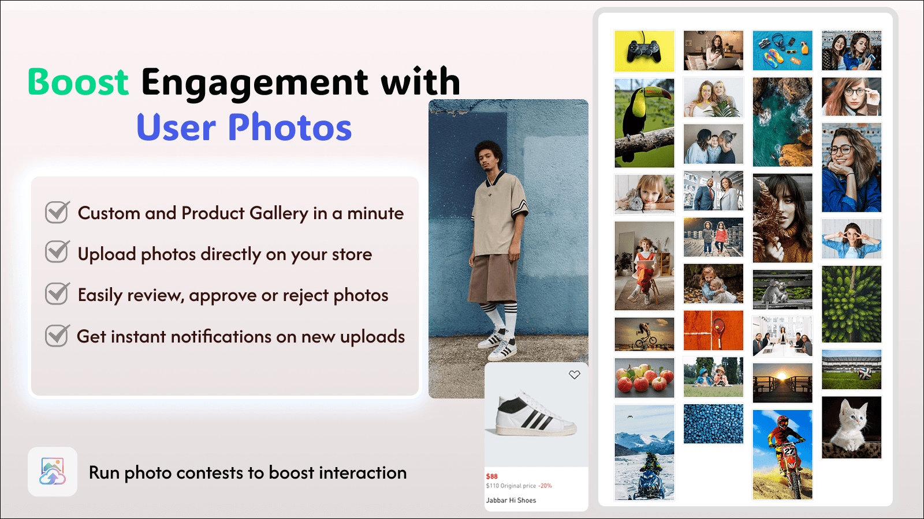Open the toucan bird photo
This screenshot has height=519, width=924.
coord(644,123)
